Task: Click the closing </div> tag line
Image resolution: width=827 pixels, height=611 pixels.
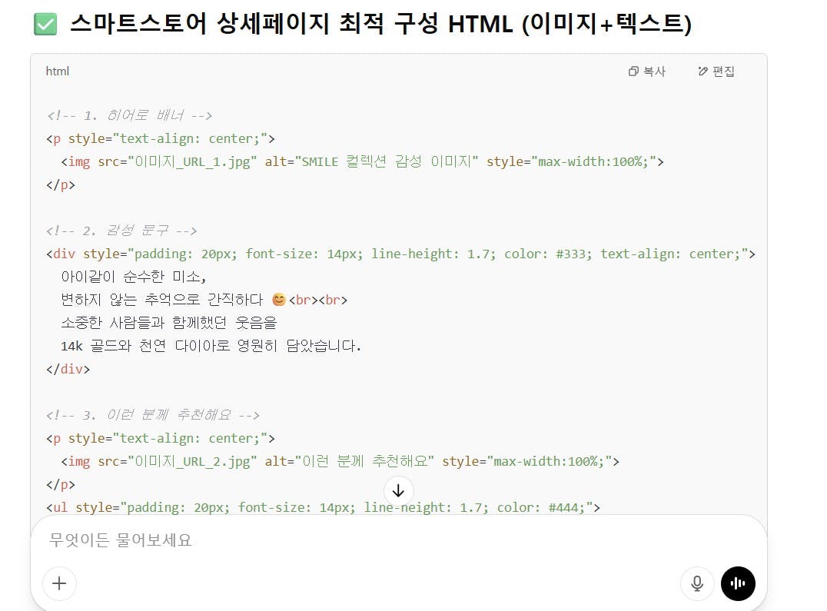Action: point(68,369)
